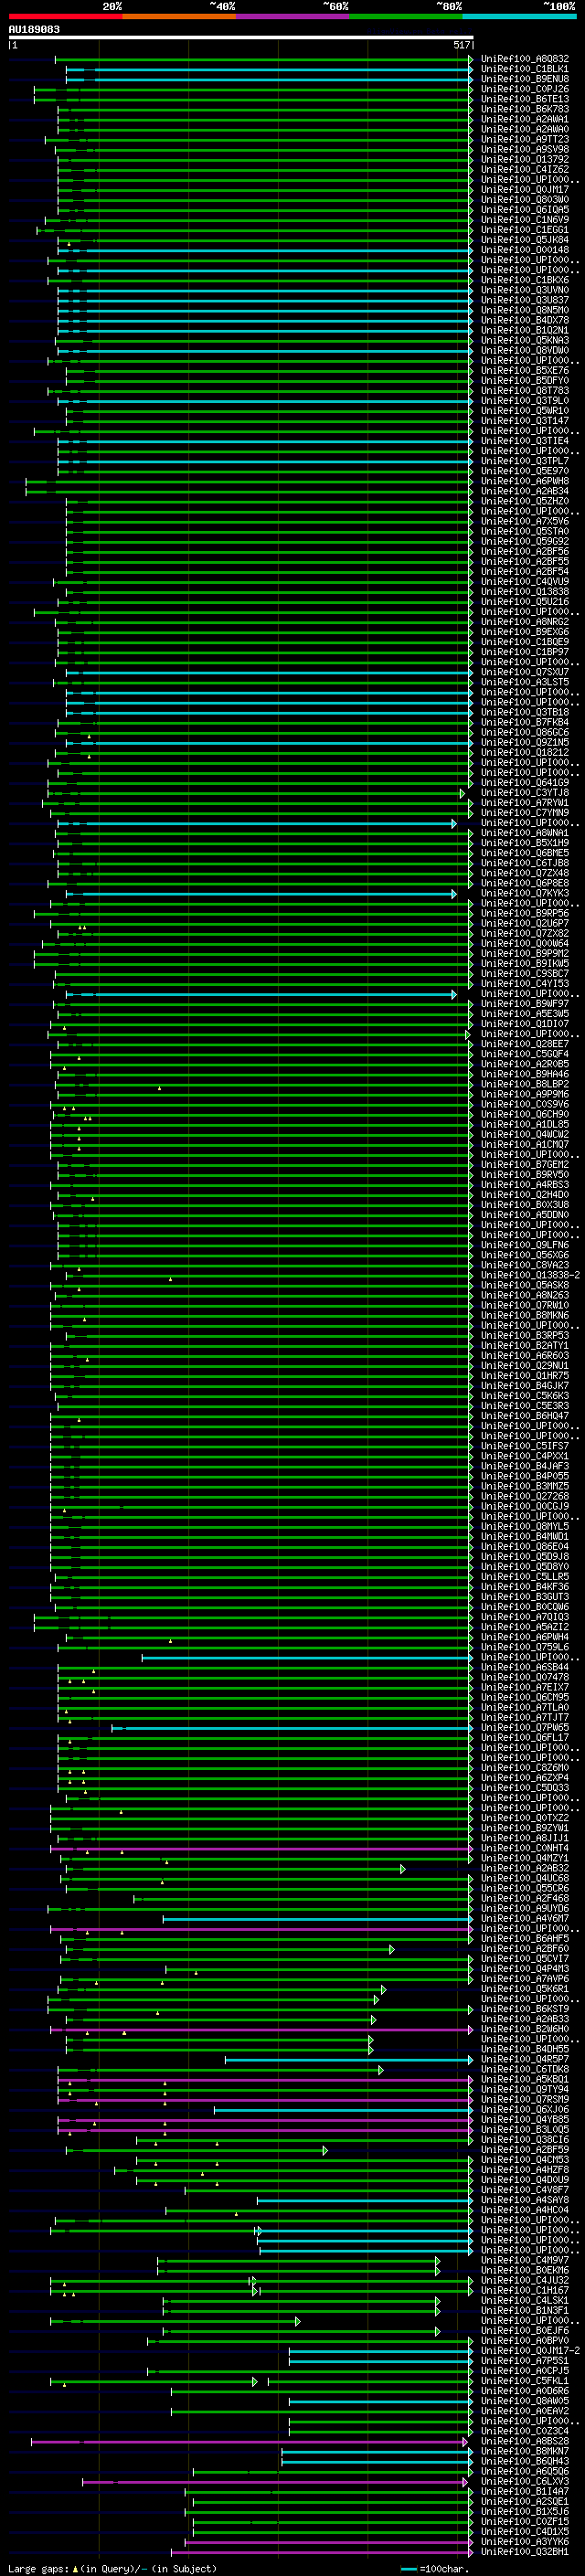Select hit label UniRef100_B5DFY0

tap(525, 381)
